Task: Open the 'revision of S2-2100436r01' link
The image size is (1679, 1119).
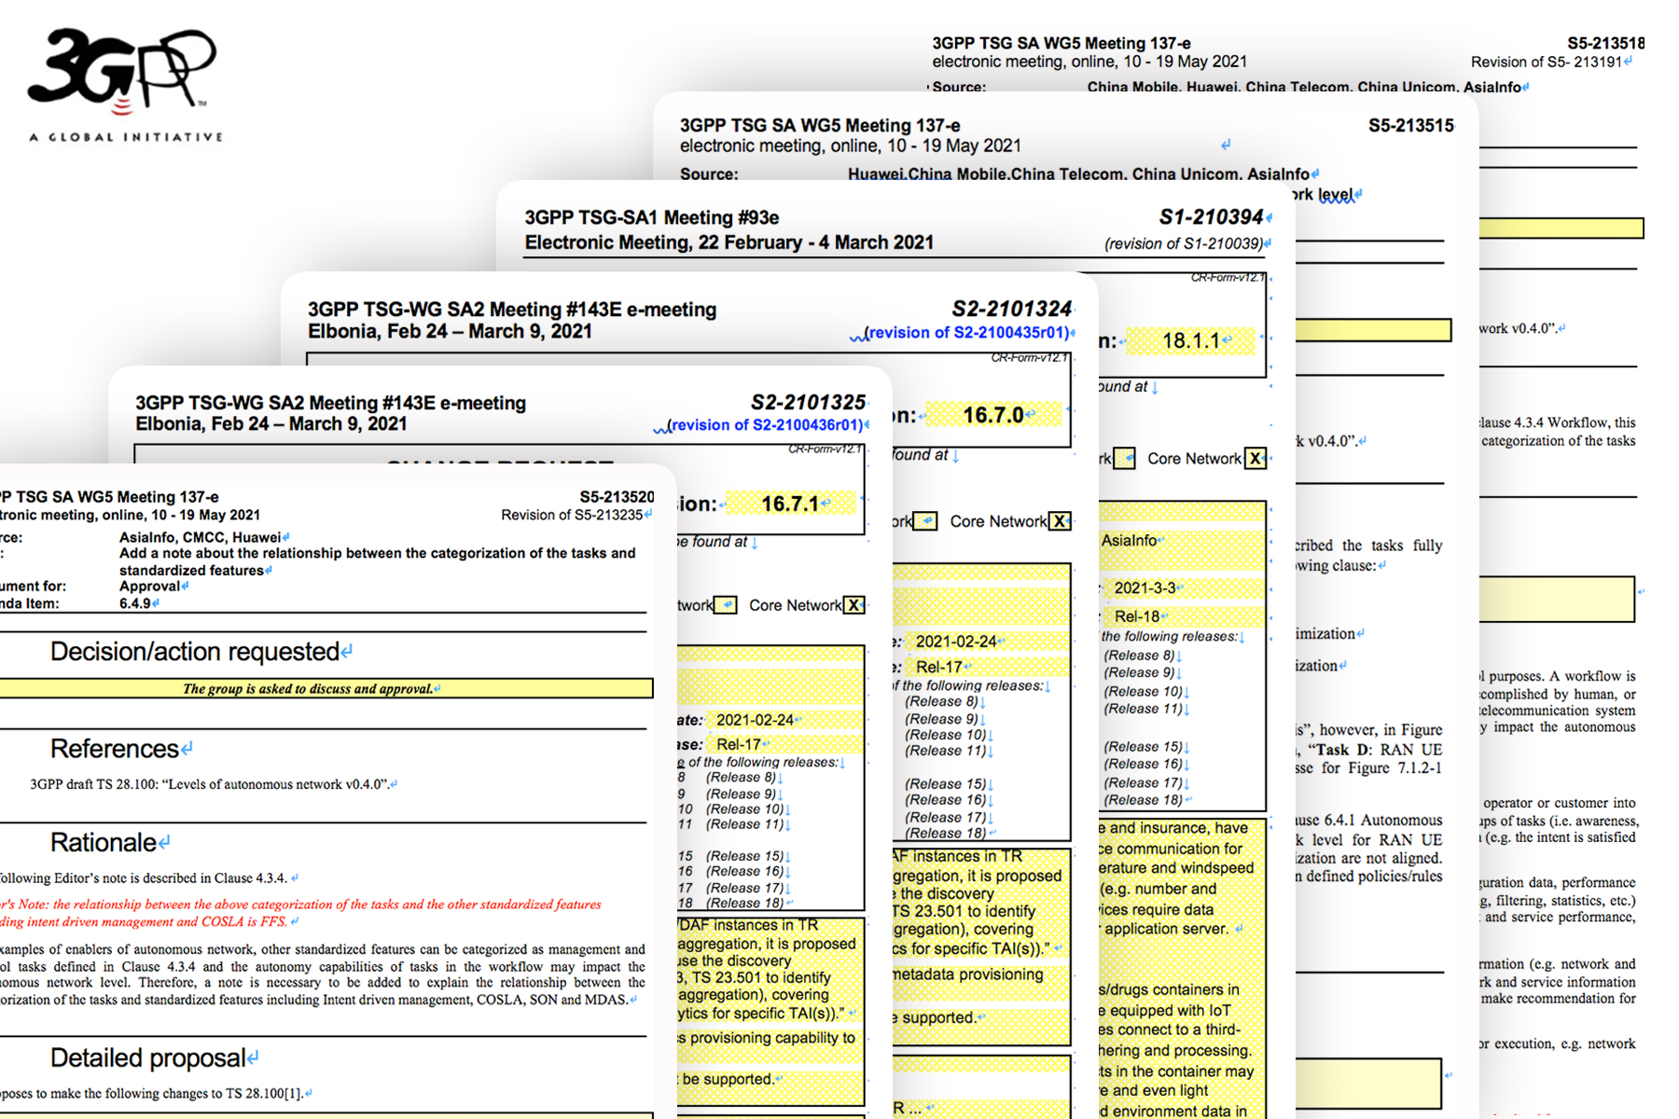Action: 767,425
